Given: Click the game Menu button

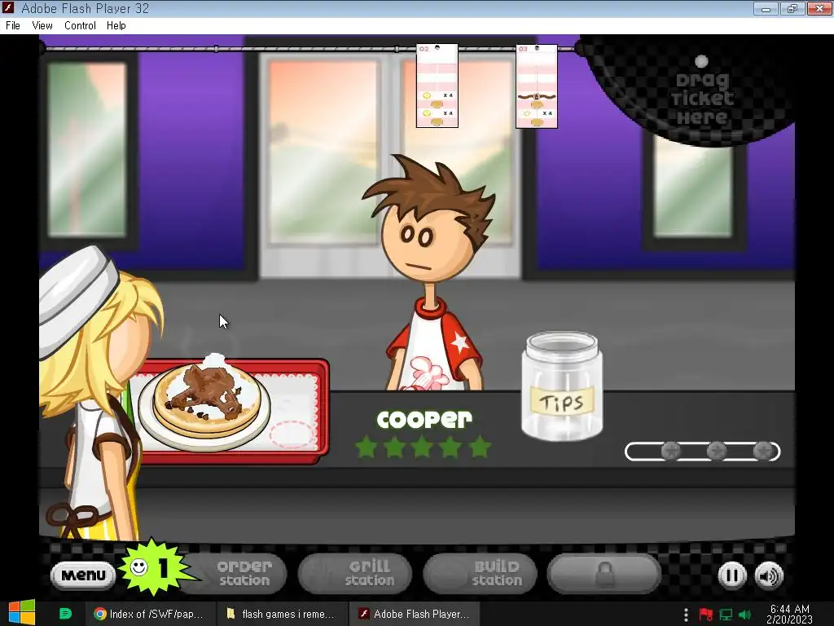Looking at the screenshot, I should (83, 575).
